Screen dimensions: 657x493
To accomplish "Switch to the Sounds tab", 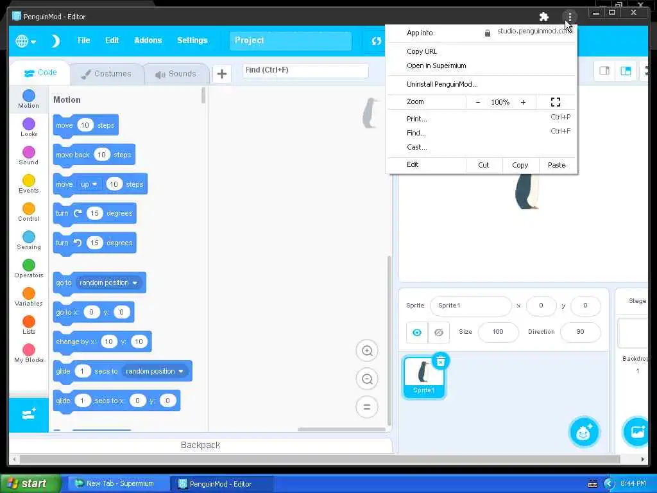I will [176, 74].
